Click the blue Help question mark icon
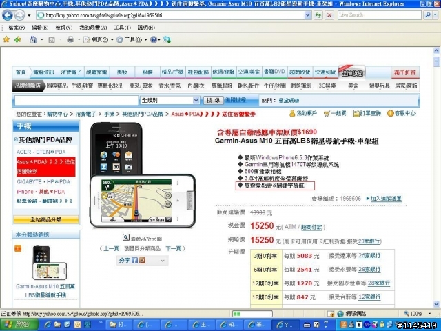The height and width of the screenshot is (331, 441). click(x=153, y=40)
